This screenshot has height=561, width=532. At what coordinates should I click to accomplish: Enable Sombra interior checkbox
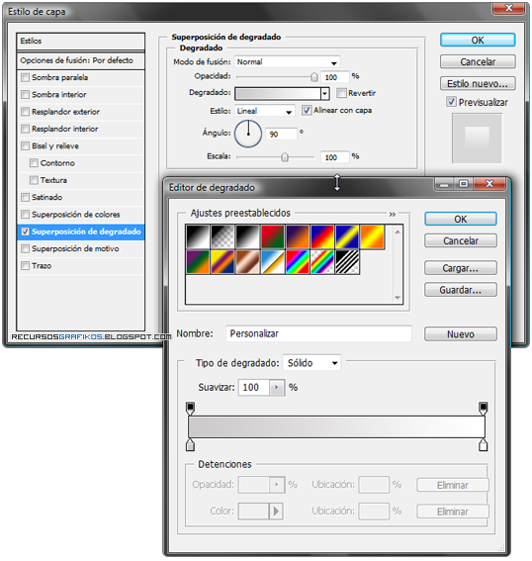[x=25, y=95]
